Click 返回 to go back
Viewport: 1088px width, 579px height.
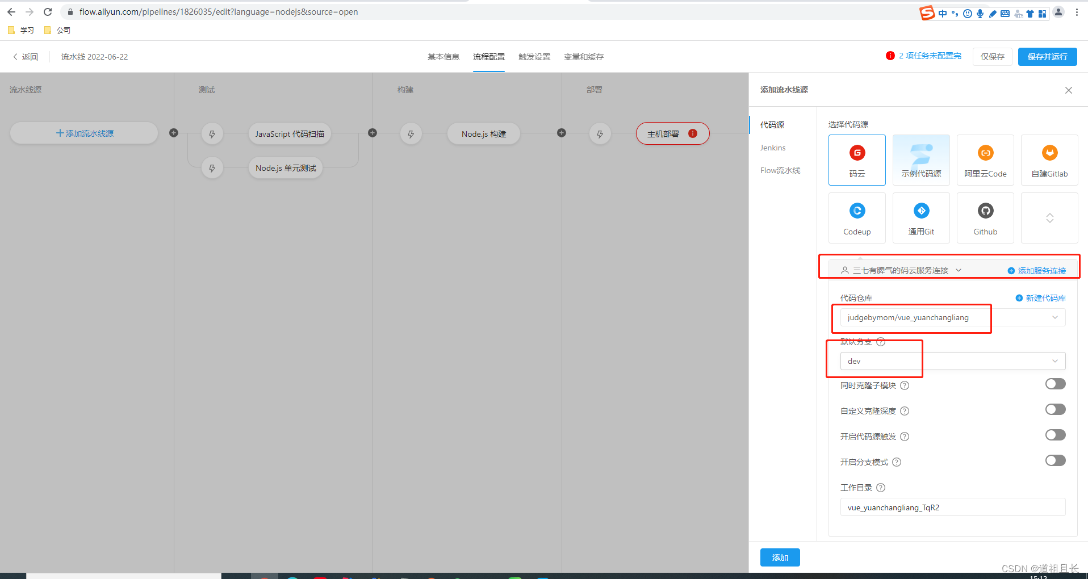26,57
